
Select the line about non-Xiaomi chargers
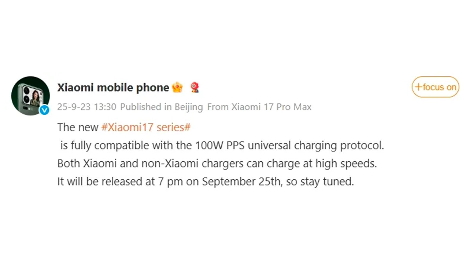point(217,163)
